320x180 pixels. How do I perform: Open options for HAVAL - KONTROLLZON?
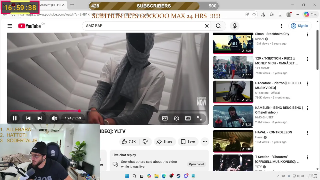click(307, 133)
